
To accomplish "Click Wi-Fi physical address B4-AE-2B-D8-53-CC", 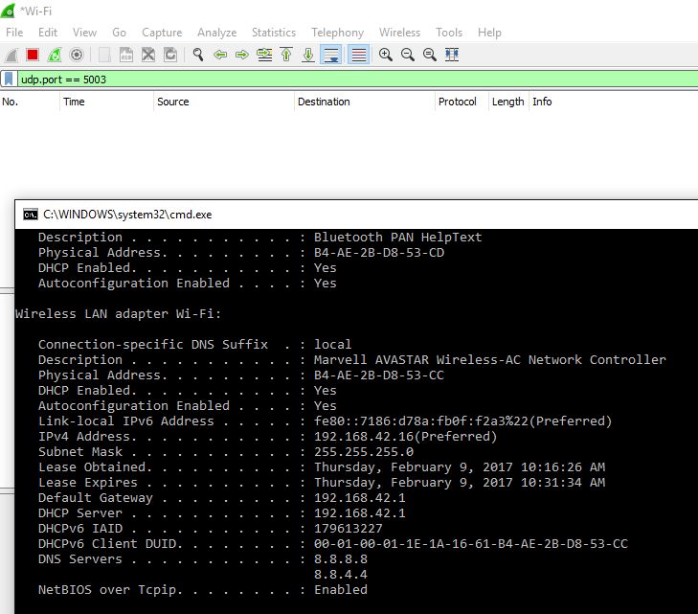I will pyautogui.click(x=379, y=375).
